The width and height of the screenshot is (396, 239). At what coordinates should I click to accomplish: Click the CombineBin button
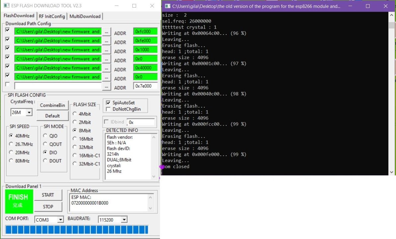tap(52, 105)
